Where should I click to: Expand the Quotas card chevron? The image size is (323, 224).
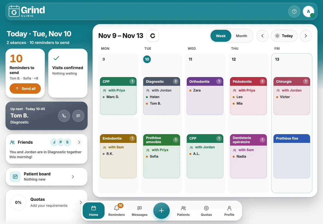(81, 202)
